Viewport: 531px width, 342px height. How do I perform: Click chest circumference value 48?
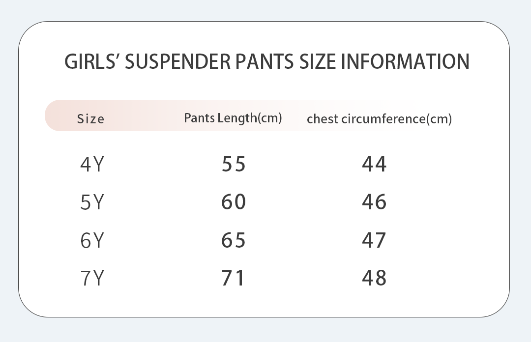374,278
